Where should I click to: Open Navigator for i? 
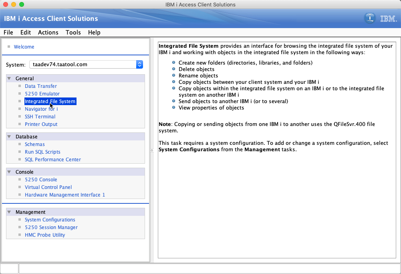click(41, 109)
